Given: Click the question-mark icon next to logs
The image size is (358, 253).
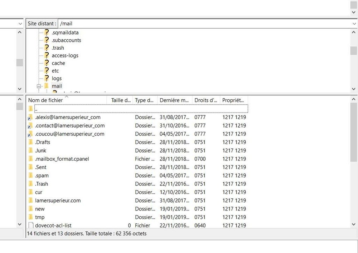Looking at the screenshot, I should click(x=47, y=78).
